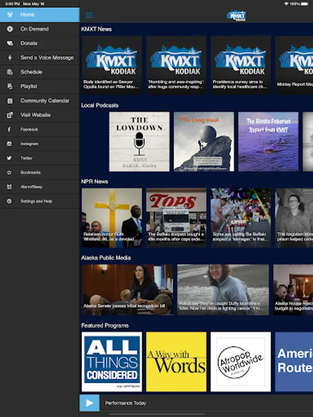The height and width of the screenshot is (417, 313).
Task: Open the Midday Report news card
Action: (294, 65)
